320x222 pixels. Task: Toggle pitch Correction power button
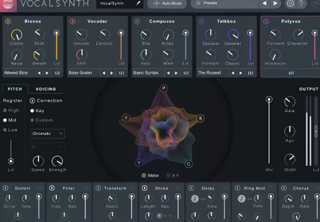pyautogui.click(x=32, y=101)
